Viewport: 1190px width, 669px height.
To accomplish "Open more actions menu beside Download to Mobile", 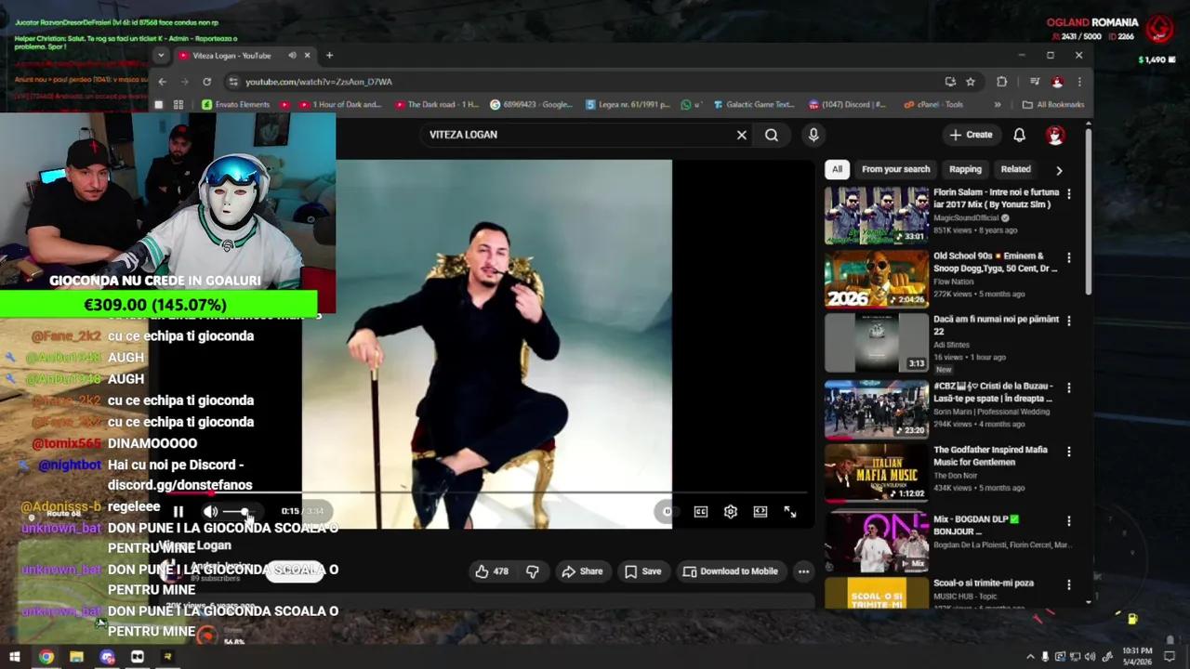I will tap(803, 571).
